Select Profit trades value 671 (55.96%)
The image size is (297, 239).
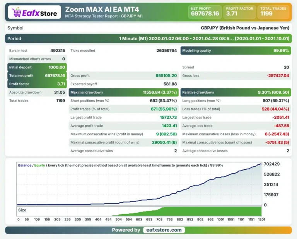pyautogui.click(x=164, y=109)
